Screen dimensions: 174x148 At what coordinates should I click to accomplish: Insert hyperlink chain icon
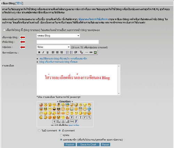91,52
